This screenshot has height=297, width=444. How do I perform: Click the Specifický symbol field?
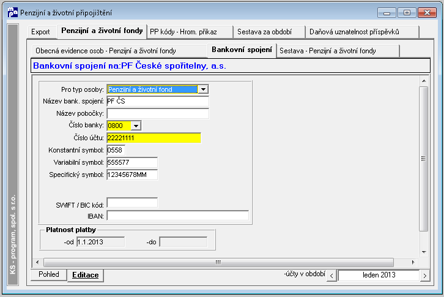[132, 175]
